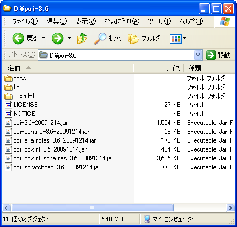Click the poi-ooxml-schemas-3.6-20091214.jar file icon
This screenshot has height=227, width=237.
coord(8,158)
